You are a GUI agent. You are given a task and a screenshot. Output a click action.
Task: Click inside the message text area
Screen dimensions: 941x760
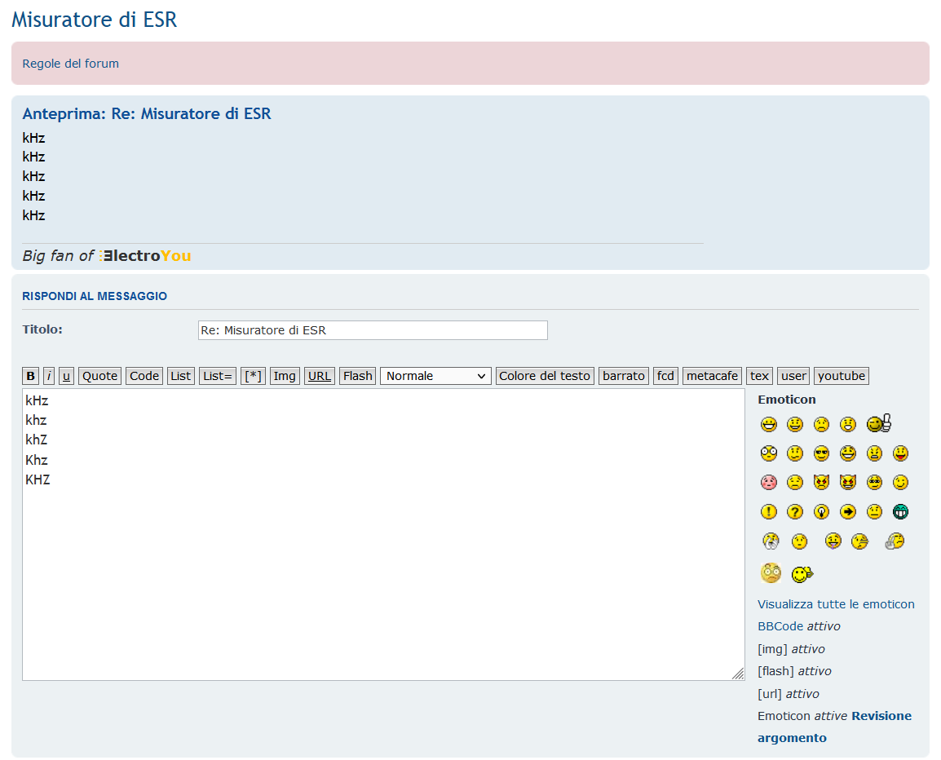coord(383,571)
